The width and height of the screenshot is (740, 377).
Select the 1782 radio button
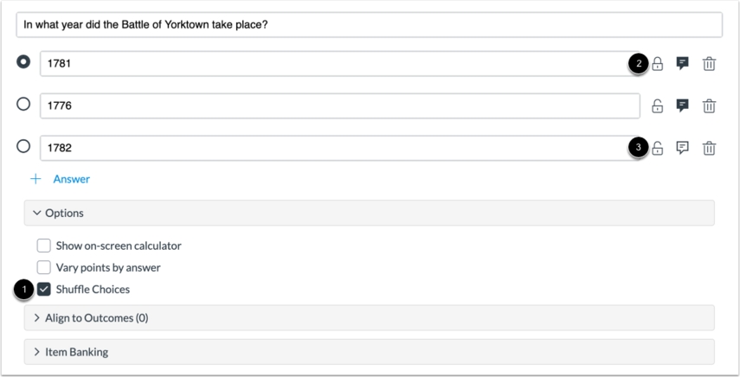23,147
